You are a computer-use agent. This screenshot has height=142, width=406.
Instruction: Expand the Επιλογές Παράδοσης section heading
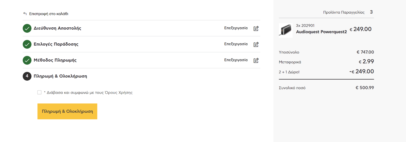click(56, 44)
